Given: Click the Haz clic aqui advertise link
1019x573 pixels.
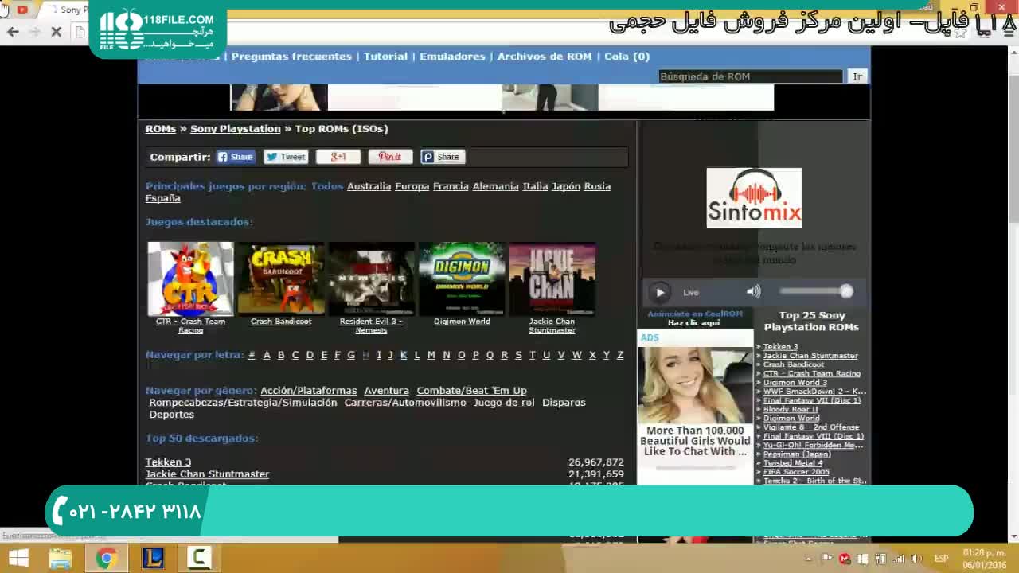Looking at the screenshot, I should 693,323.
